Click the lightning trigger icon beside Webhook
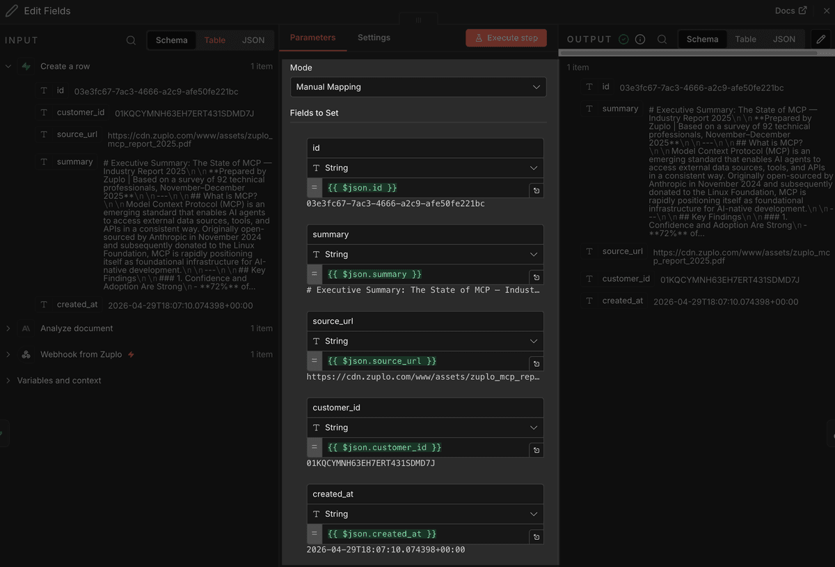The image size is (835, 567). [131, 355]
